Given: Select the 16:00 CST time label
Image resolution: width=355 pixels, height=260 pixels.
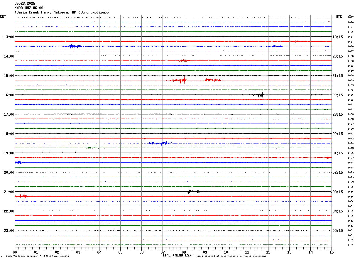Looking at the screenshot, I should 9,95.
